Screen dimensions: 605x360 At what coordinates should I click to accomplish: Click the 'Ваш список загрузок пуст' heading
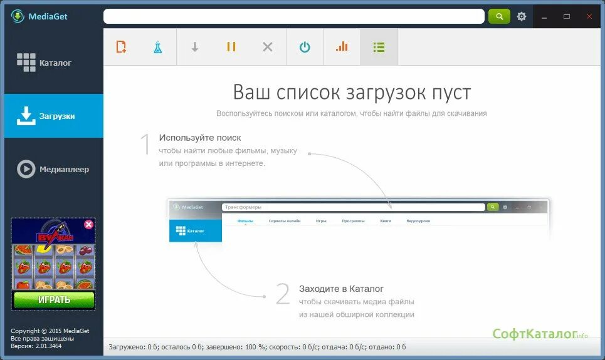352,93
